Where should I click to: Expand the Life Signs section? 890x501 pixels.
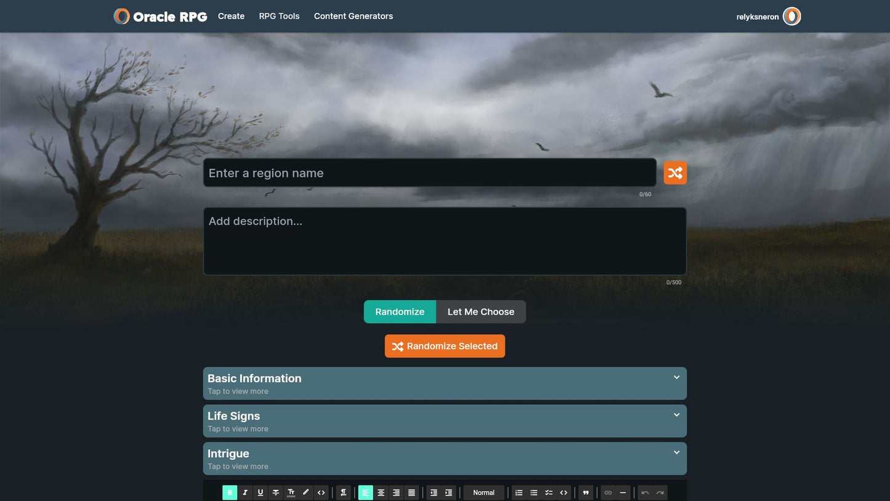(x=444, y=421)
